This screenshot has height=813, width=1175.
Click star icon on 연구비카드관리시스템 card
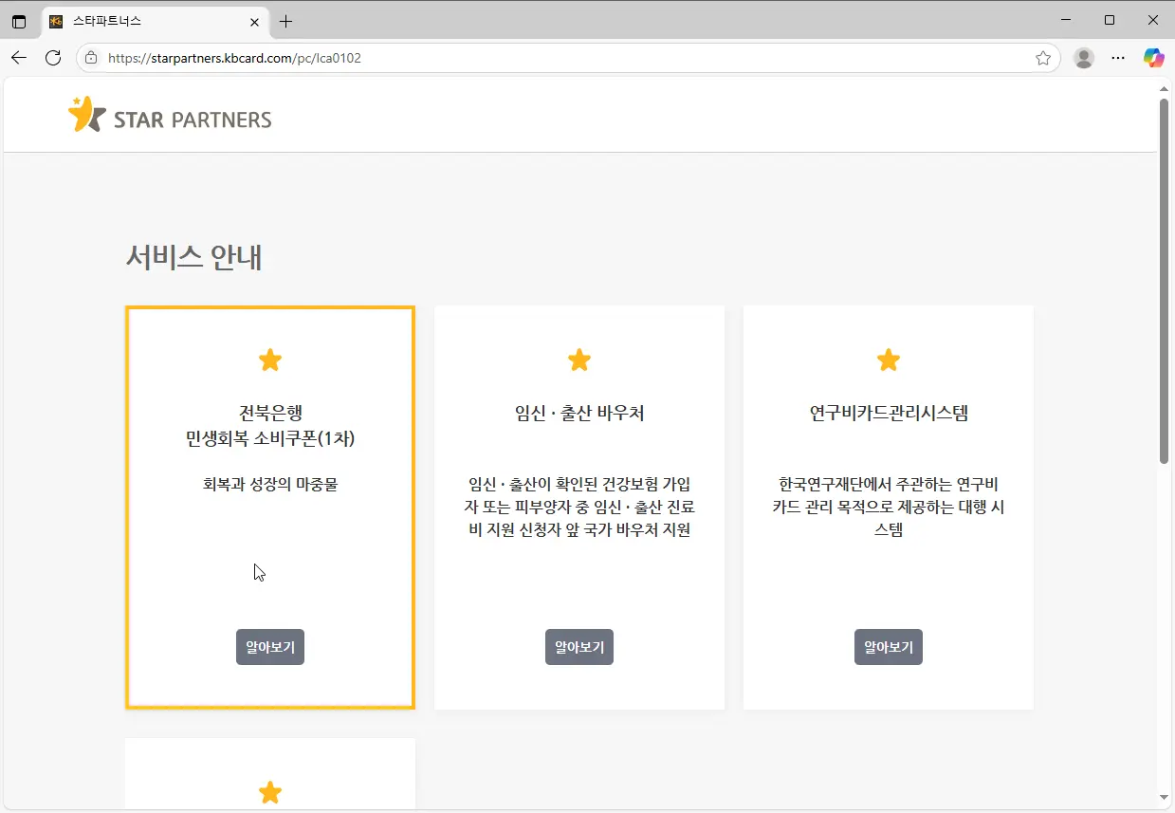pos(889,360)
